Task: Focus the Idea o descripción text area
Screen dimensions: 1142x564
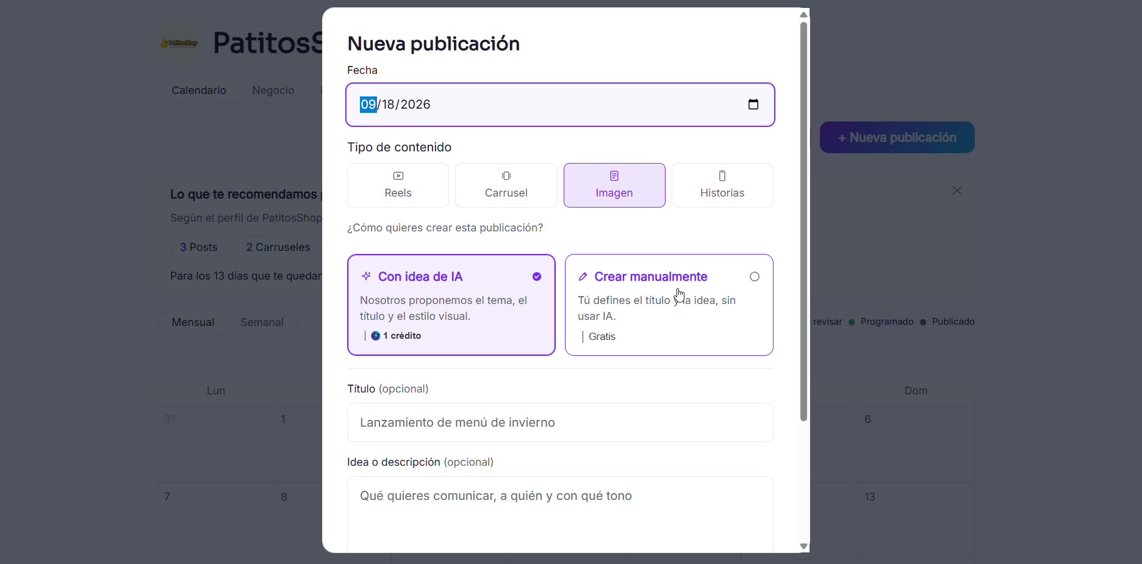Action: tap(560, 514)
